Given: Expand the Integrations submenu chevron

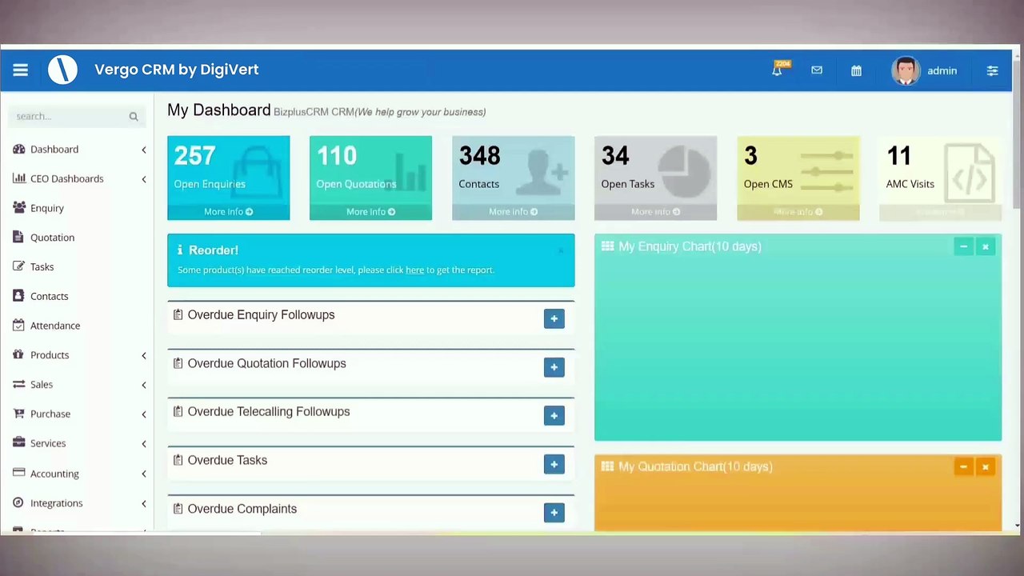Looking at the screenshot, I should pyautogui.click(x=144, y=503).
